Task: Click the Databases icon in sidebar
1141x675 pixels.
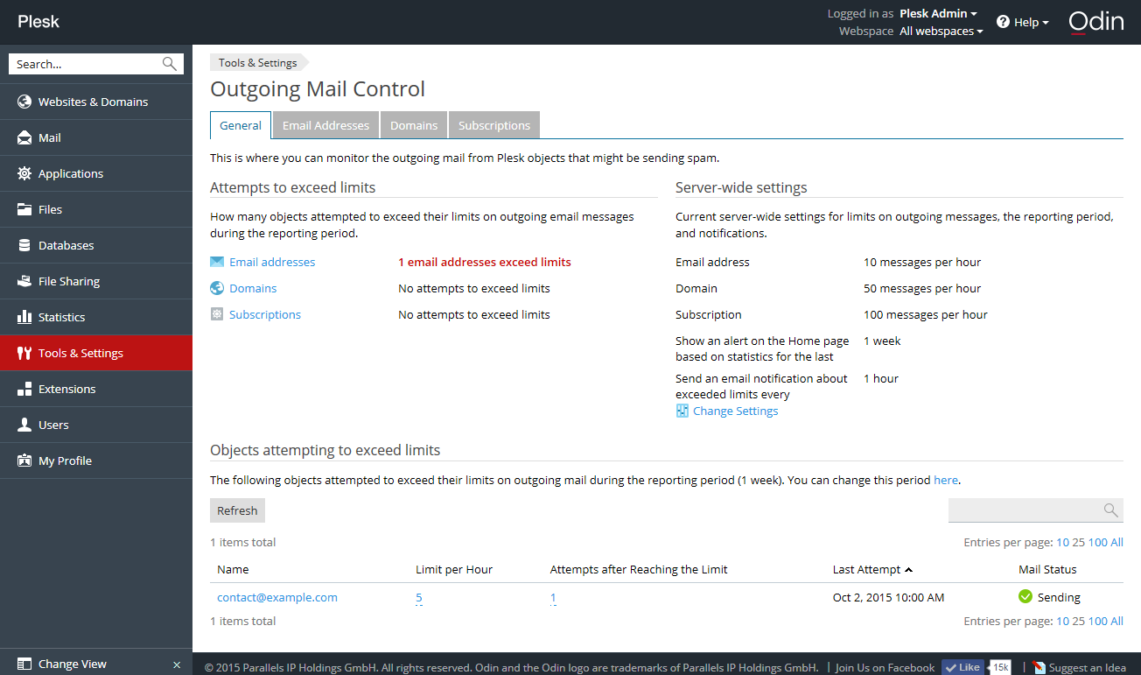Action: (24, 245)
